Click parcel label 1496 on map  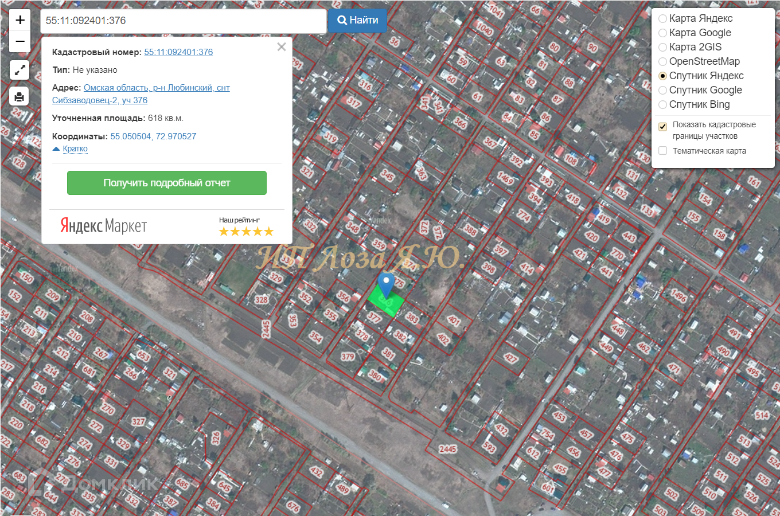coord(678,296)
